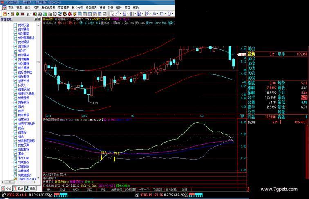Image resolution: width=309 pixels, height=199 pixels.
Task: Open the 权 adjustment dropdown
Action: click(29, 14)
